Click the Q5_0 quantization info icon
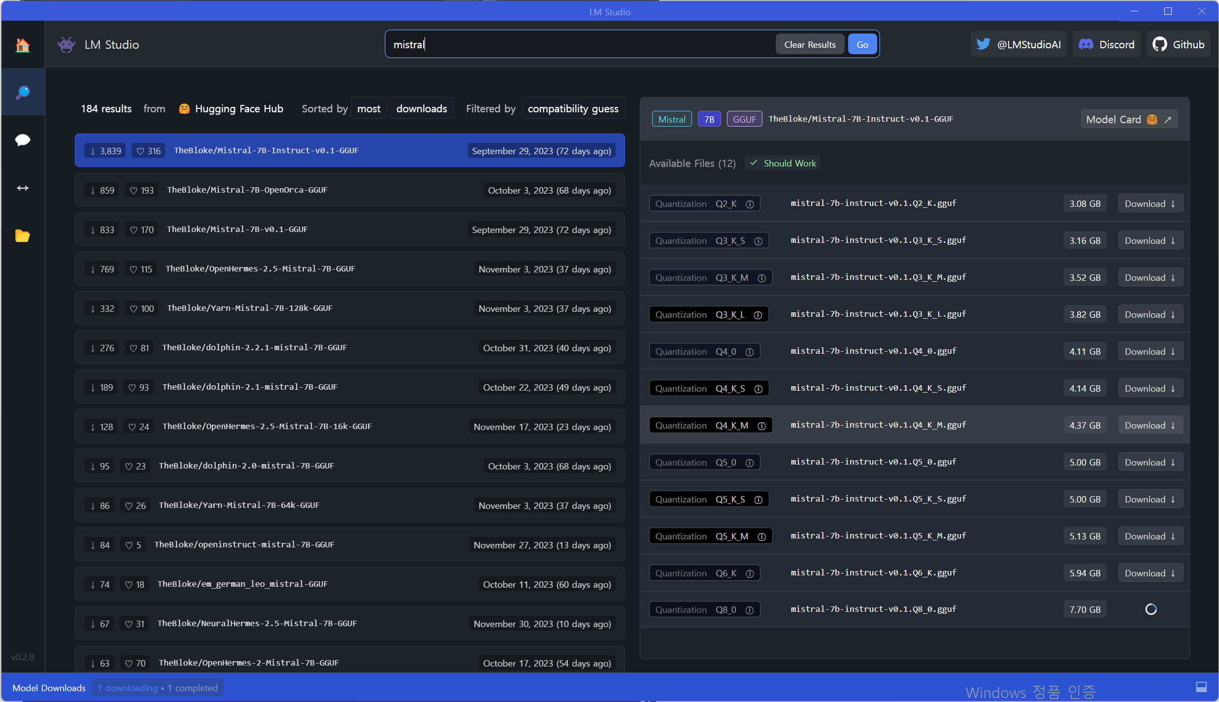1219x702 pixels. click(750, 463)
